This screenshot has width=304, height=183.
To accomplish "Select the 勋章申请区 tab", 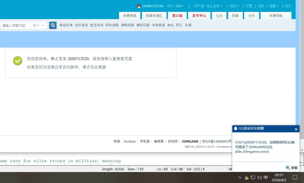I will tap(154, 16).
